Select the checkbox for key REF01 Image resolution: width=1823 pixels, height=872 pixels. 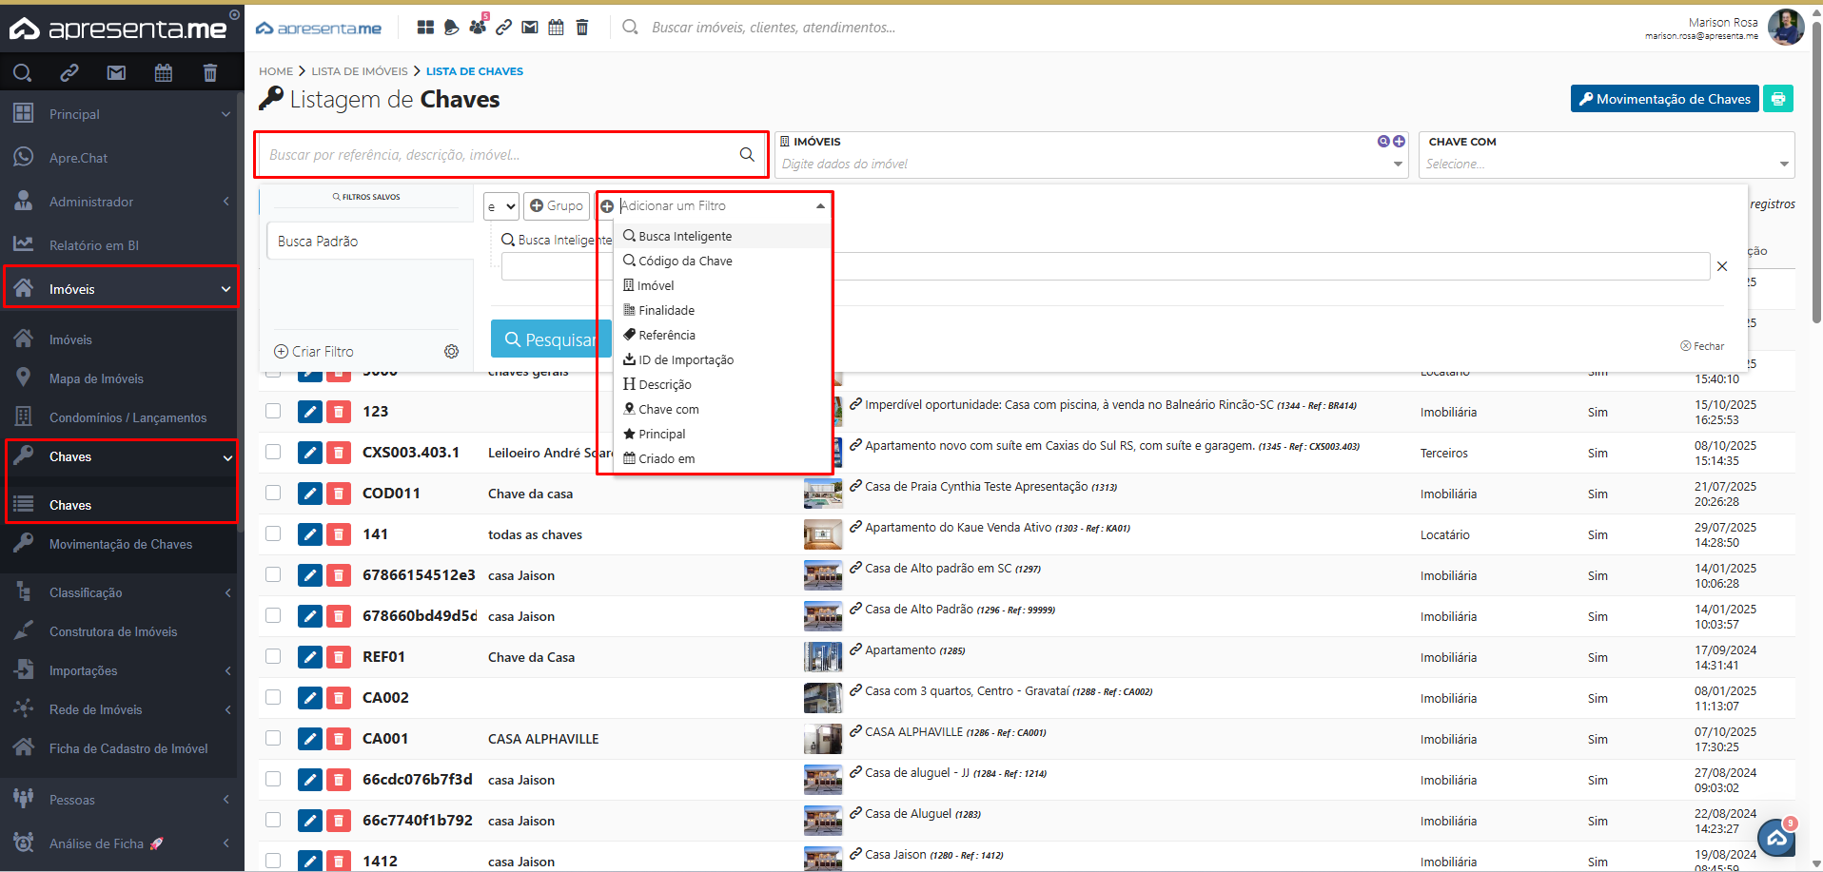pyautogui.click(x=273, y=656)
